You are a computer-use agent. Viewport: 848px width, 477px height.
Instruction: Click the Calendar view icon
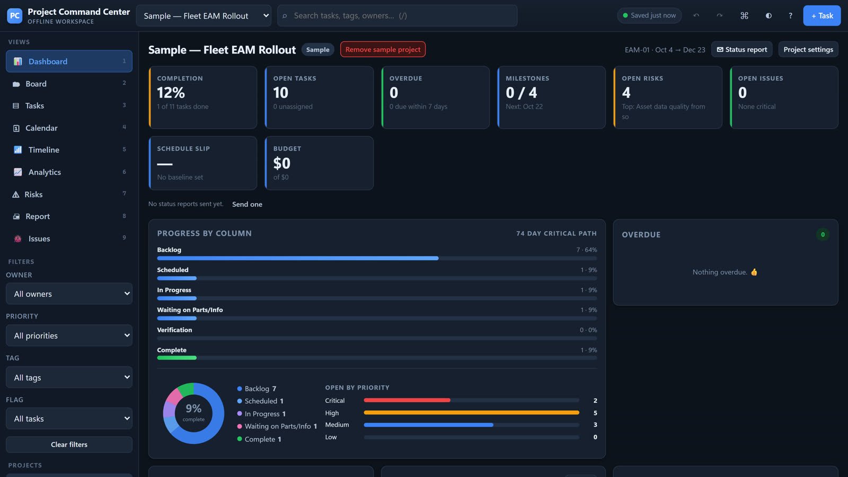[x=16, y=128]
